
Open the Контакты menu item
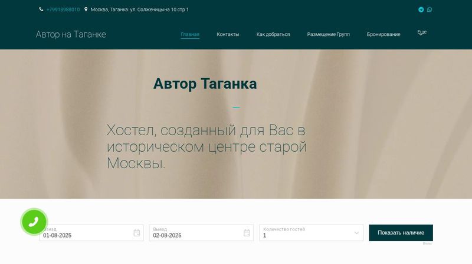(x=228, y=34)
